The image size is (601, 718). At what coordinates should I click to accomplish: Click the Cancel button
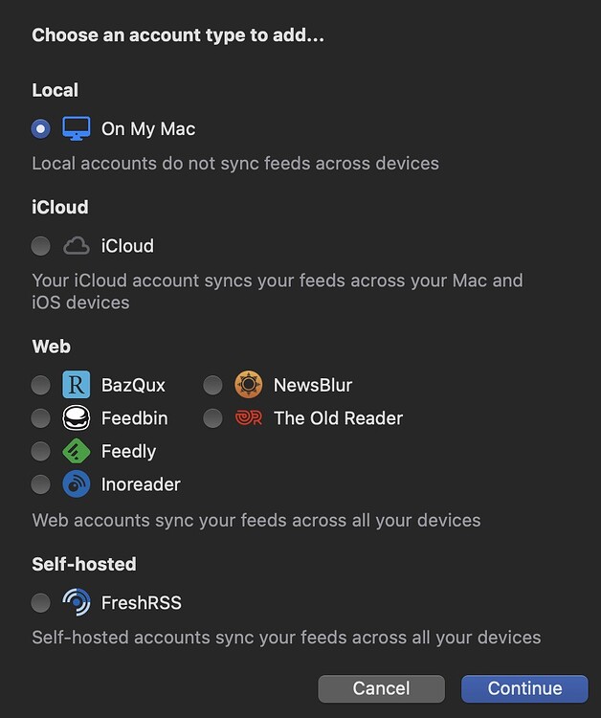381,688
